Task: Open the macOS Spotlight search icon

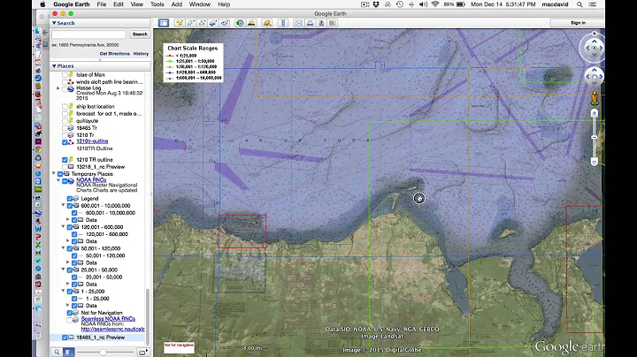Action: click(x=579, y=4)
